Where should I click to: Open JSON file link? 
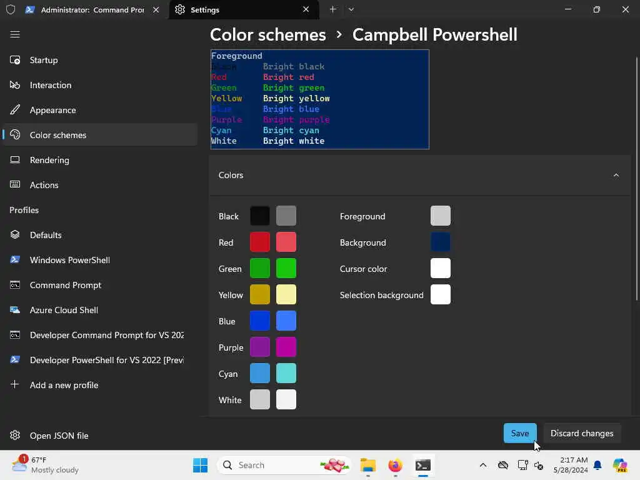pyautogui.click(x=100, y=435)
